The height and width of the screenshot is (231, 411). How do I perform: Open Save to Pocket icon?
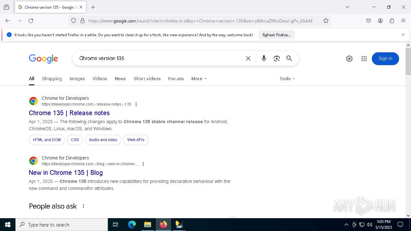(x=369, y=21)
